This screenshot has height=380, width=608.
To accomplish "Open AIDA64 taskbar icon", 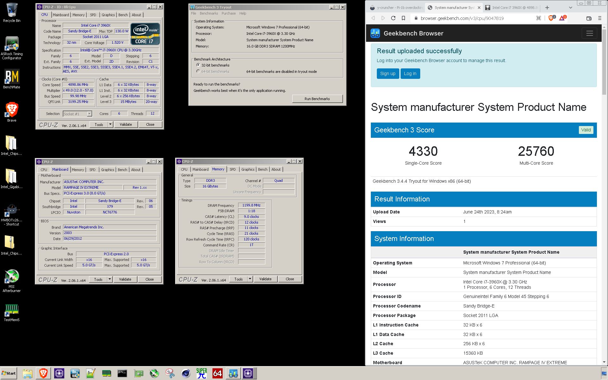I will (x=217, y=374).
